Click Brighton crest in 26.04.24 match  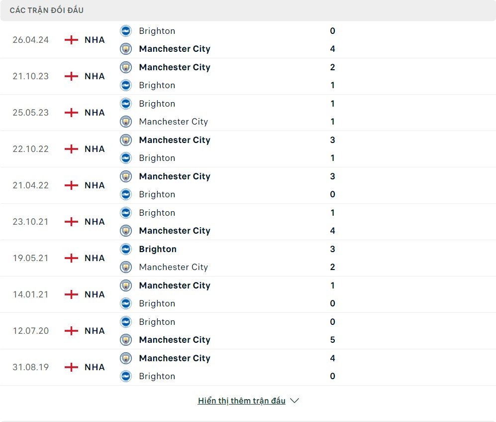point(126,31)
